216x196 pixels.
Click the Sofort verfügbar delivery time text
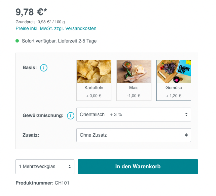[x=59, y=41]
